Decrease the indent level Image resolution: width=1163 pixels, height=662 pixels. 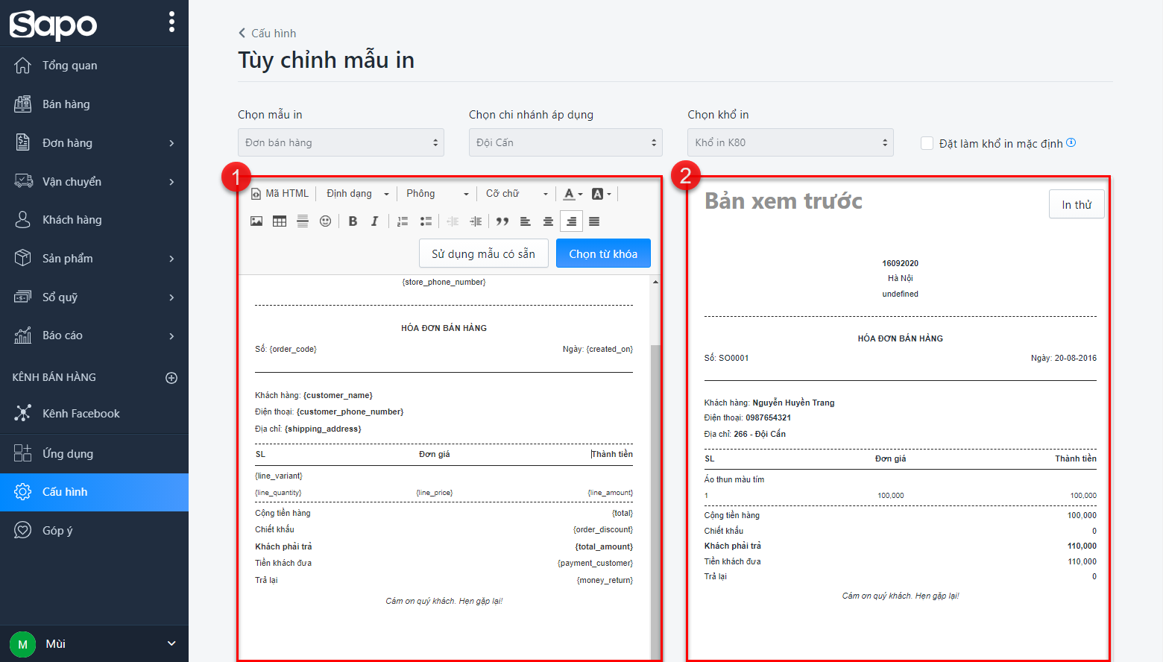[x=453, y=221]
